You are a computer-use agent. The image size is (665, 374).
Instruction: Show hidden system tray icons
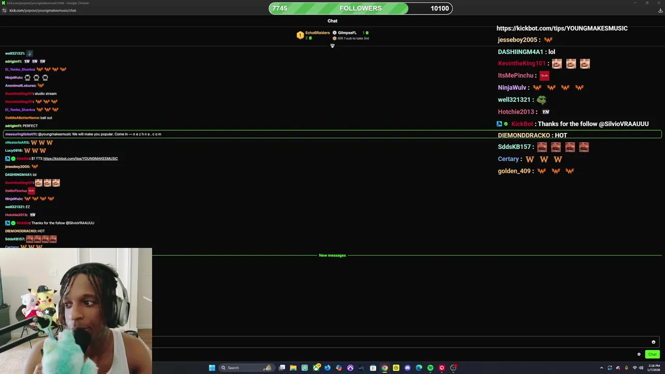[602, 368]
